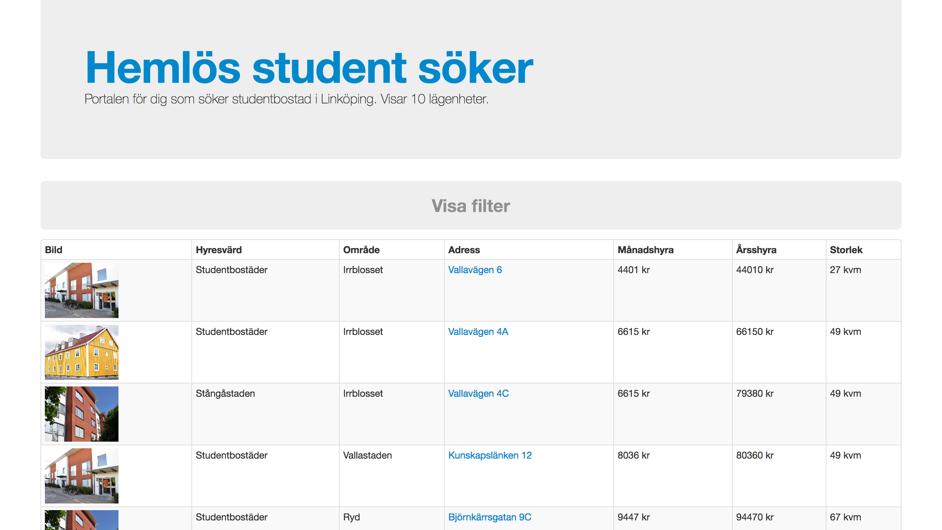
Task: Expand the Visa filter panel
Action: click(x=471, y=206)
